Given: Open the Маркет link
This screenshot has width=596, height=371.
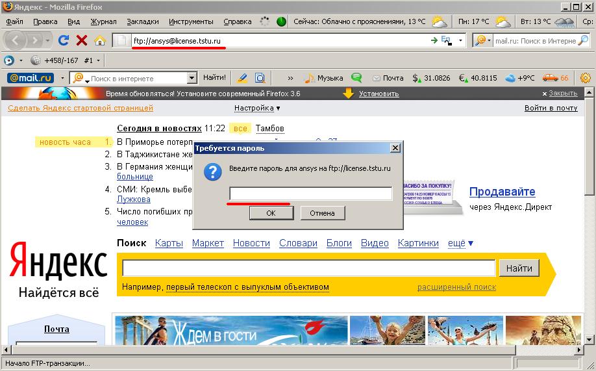Looking at the screenshot, I should point(208,243).
